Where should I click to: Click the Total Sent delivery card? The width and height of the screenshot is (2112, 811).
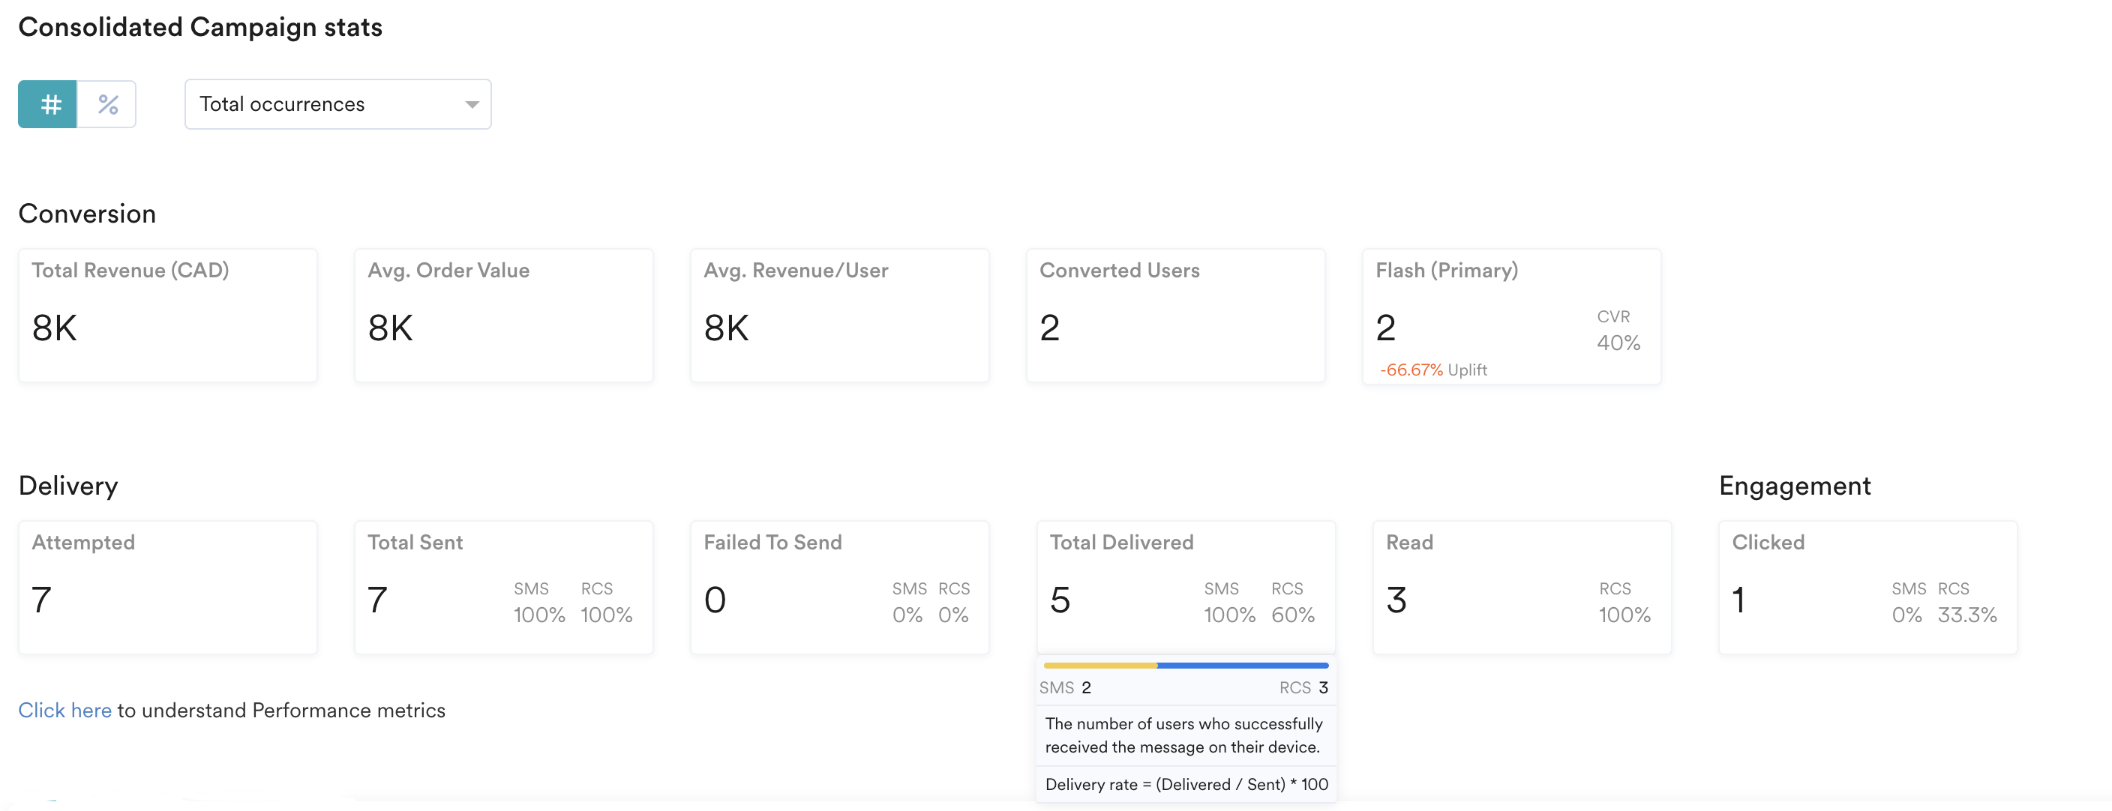[503, 588]
